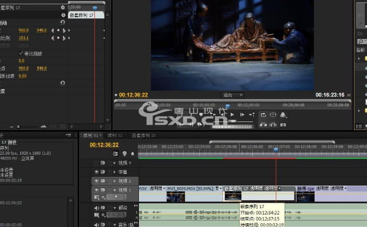The height and width of the screenshot is (227, 367).
Task: Reset the 运动 (Motion) effect
Action: [62, 22]
